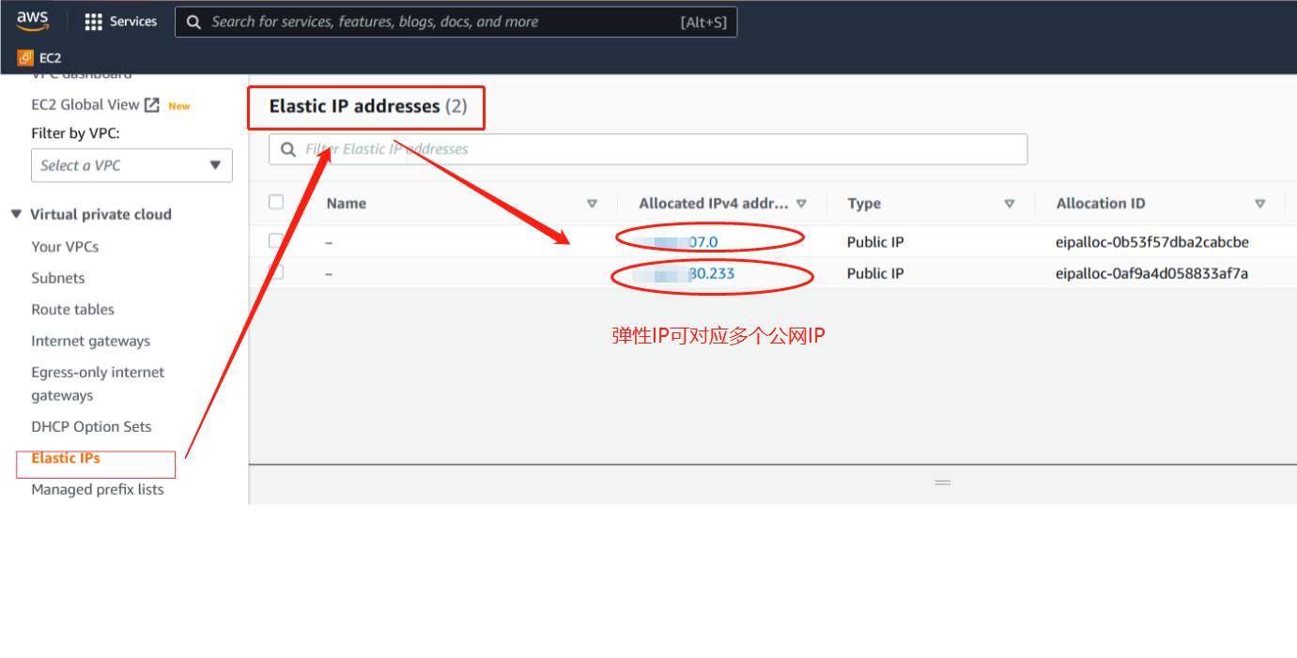The width and height of the screenshot is (1297, 658).
Task: Open EC2 Global View link
Action: click(85, 105)
